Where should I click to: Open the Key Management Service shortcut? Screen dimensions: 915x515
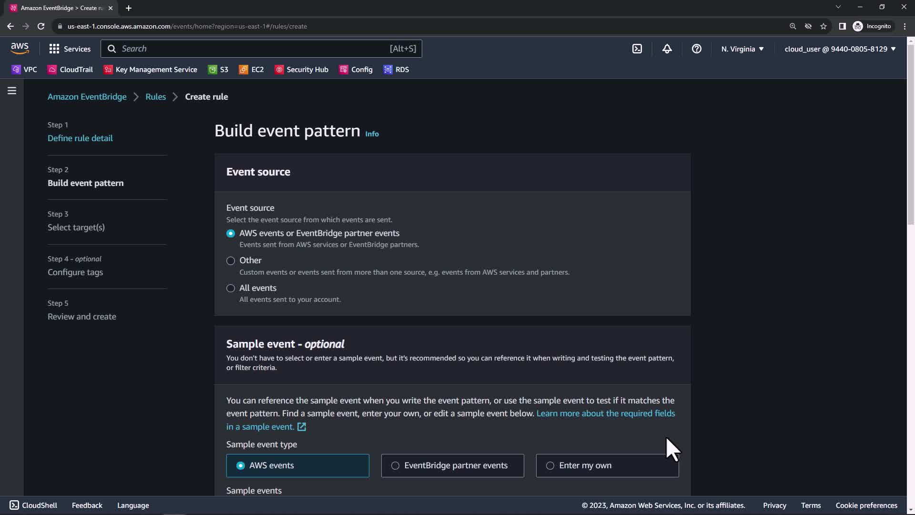pyautogui.click(x=151, y=70)
